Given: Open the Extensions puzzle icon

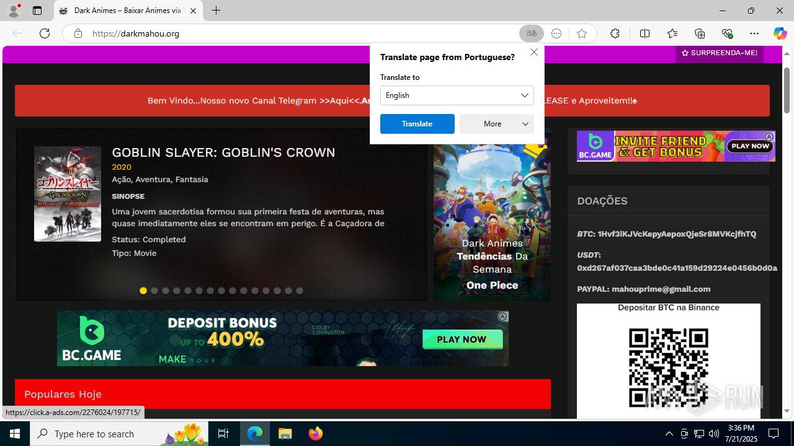Looking at the screenshot, I should [x=615, y=33].
